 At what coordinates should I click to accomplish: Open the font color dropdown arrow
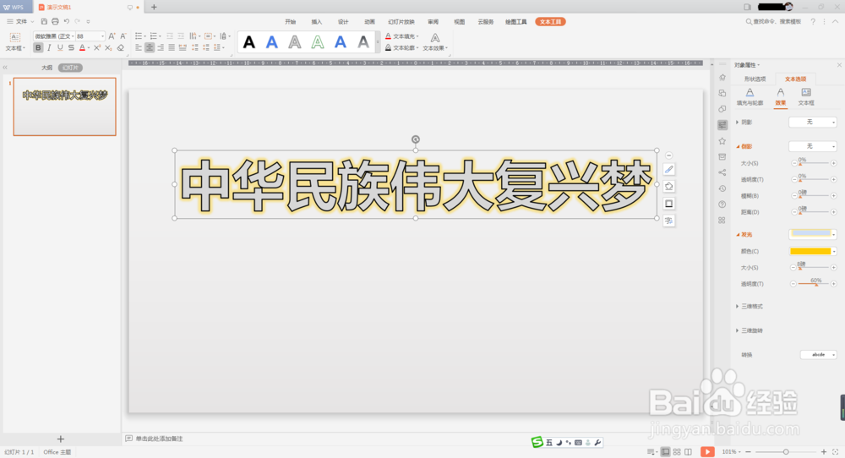point(89,48)
